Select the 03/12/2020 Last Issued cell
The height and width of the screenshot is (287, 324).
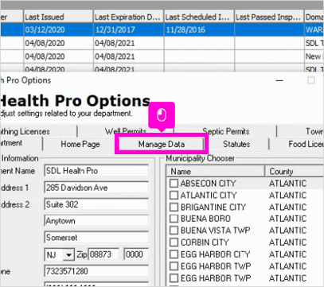click(x=58, y=29)
